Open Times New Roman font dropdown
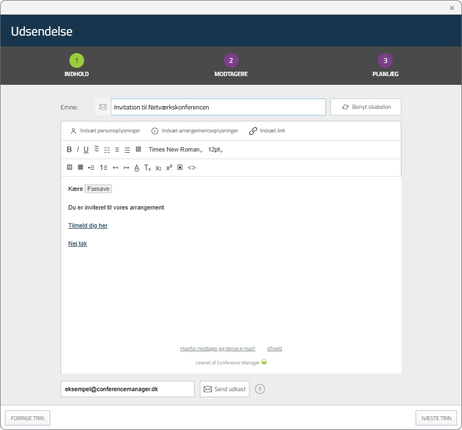 pyautogui.click(x=176, y=150)
